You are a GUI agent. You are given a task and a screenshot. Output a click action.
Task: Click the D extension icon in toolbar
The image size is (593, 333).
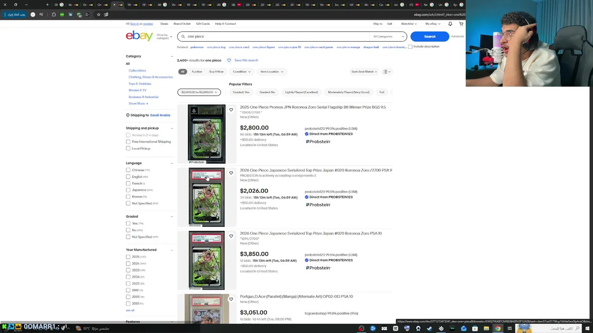[87, 14]
